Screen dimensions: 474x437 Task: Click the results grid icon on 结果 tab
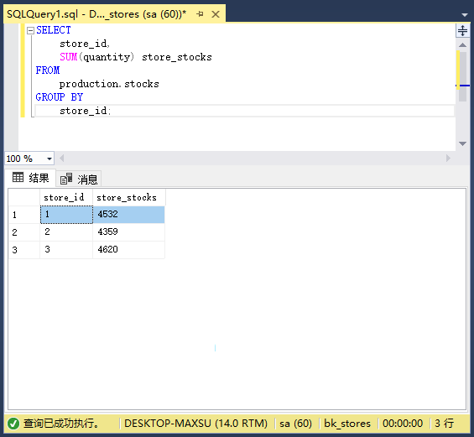pos(18,177)
